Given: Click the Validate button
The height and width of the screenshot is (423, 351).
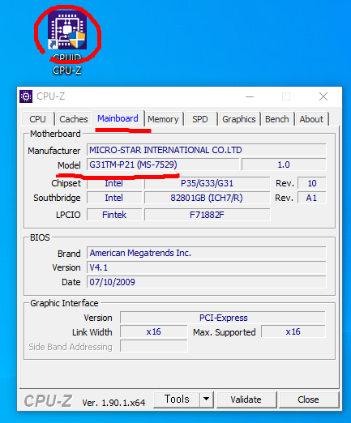Looking at the screenshot, I should [x=246, y=399].
